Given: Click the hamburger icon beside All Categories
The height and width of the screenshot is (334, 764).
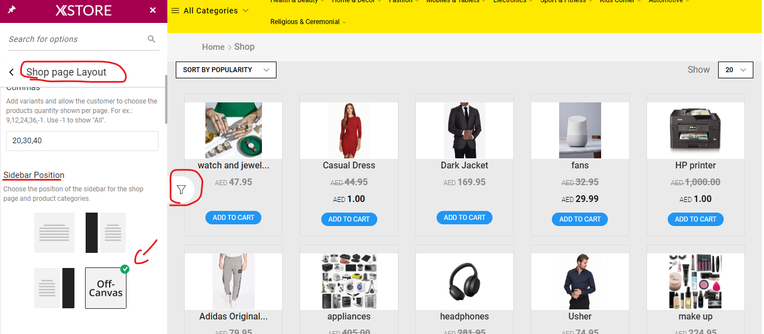Looking at the screenshot, I should tap(175, 11).
